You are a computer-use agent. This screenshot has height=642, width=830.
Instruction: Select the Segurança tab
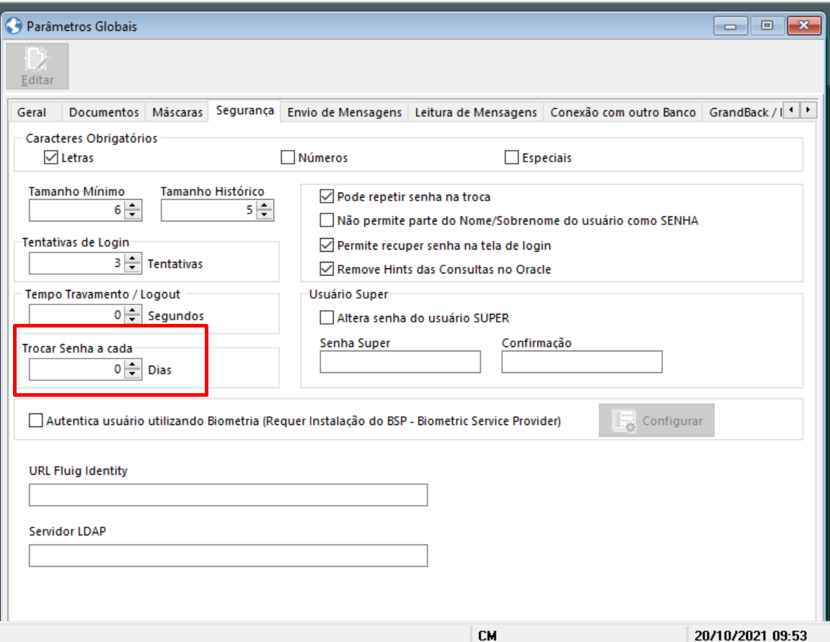point(244,110)
